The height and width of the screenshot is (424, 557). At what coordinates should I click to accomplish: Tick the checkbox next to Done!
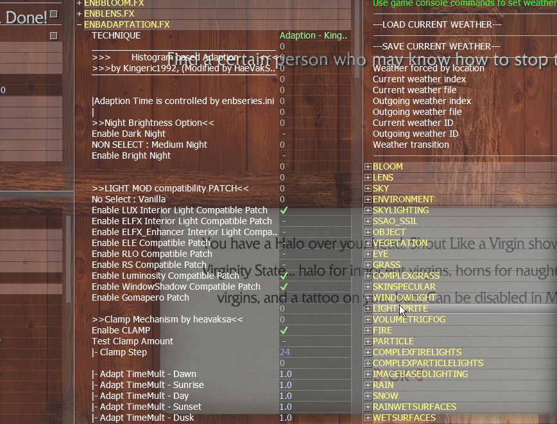54,14
